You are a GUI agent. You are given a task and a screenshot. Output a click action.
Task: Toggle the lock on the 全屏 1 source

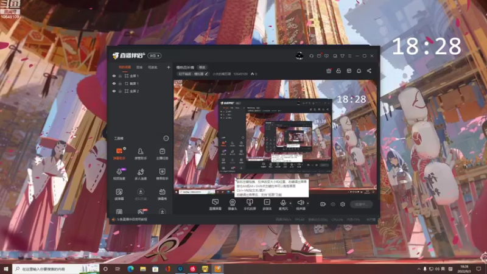120,76
